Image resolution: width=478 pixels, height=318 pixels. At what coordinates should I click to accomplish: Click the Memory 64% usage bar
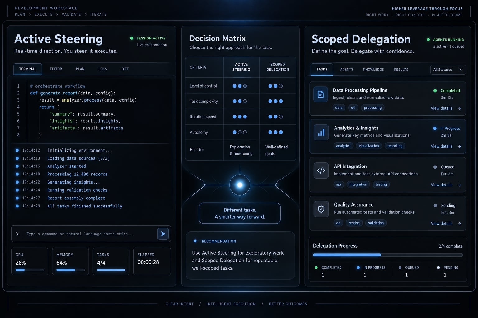tap(70, 270)
